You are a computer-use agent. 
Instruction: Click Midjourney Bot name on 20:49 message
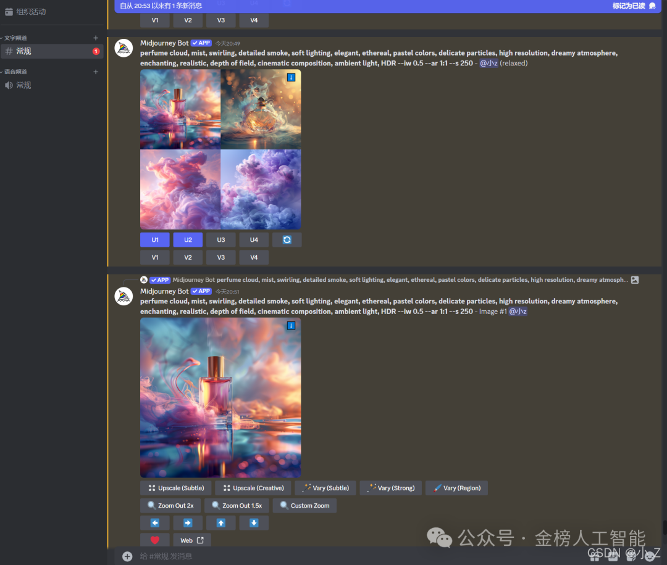pyautogui.click(x=164, y=43)
